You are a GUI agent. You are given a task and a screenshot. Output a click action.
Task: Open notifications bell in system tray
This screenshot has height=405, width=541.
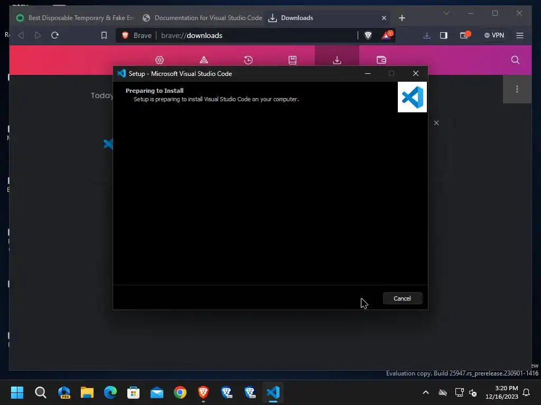click(526, 392)
